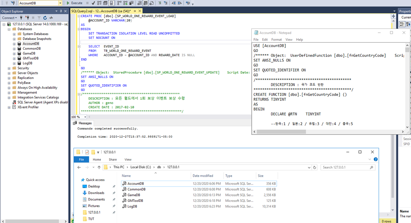Select SQL Server Agent node
This screenshot has width=411, height=223.
(42, 102)
